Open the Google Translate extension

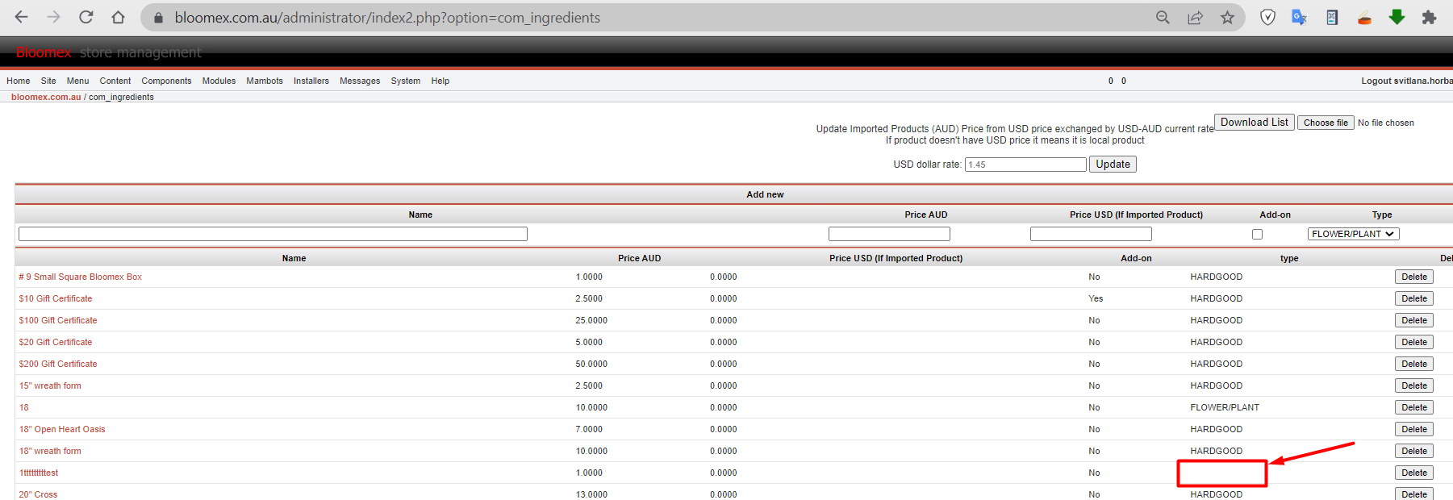[1299, 17]
